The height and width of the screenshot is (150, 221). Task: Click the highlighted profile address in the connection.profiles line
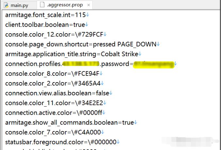tap(81, 64)
